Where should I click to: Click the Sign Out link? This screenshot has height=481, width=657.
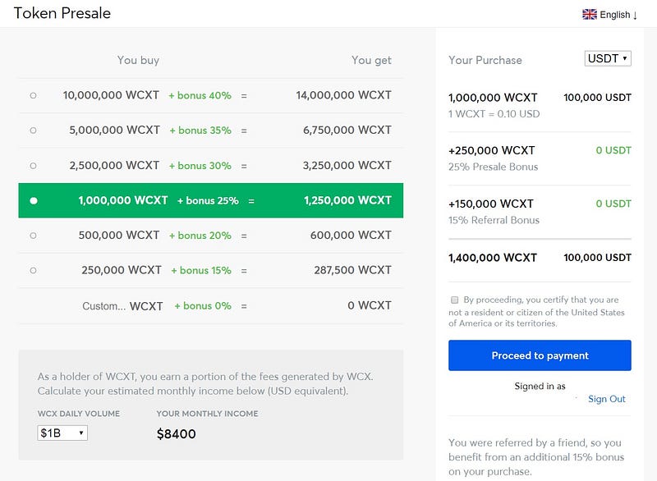point(606,399)
